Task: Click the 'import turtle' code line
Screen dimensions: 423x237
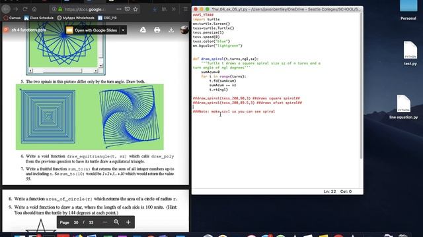Action: coord(206,19)
